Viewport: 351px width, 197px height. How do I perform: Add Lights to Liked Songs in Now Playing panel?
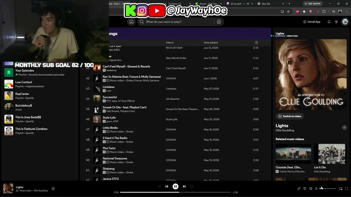pyautogui.click(x=344, y=128)
